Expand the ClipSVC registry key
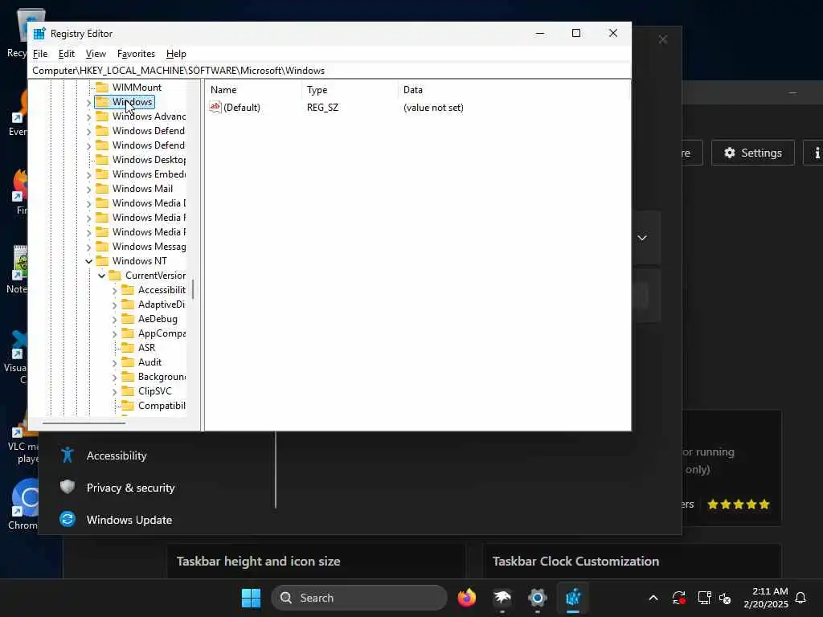Screen dimensions: 823x617 click(x=114, y=392)
